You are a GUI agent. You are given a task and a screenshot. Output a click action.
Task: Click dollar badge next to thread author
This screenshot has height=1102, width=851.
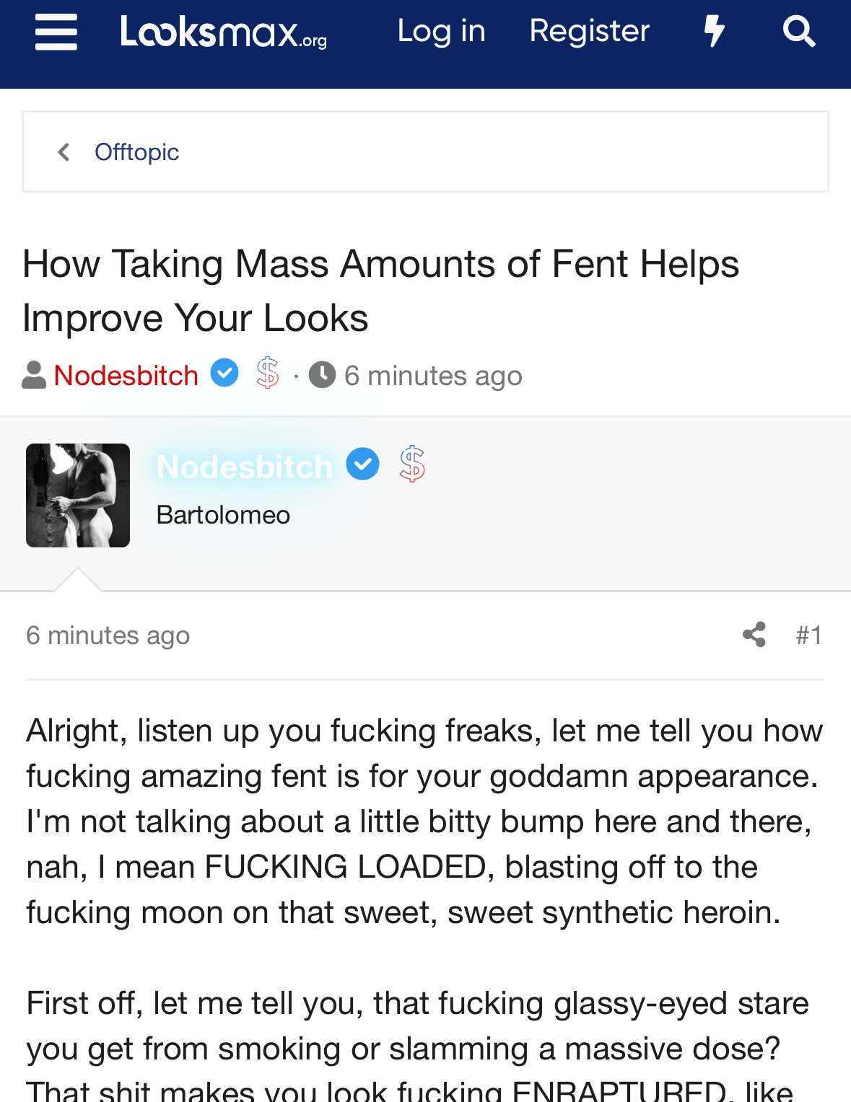(268, 374)
